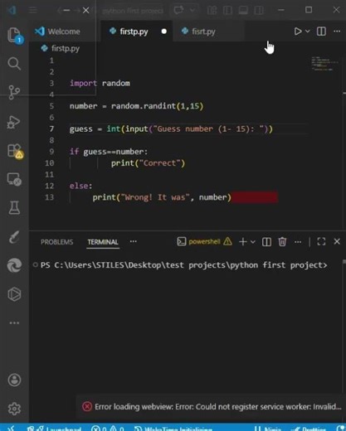
Task: Open the Source Control view
Action: coord(14,93)
